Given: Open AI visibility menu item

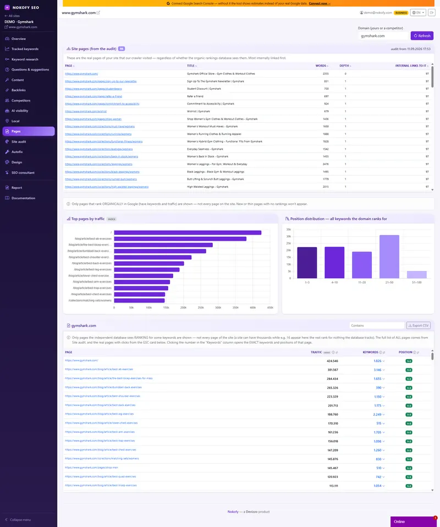Looking at the screenshot, I should [x=29, y=111].
